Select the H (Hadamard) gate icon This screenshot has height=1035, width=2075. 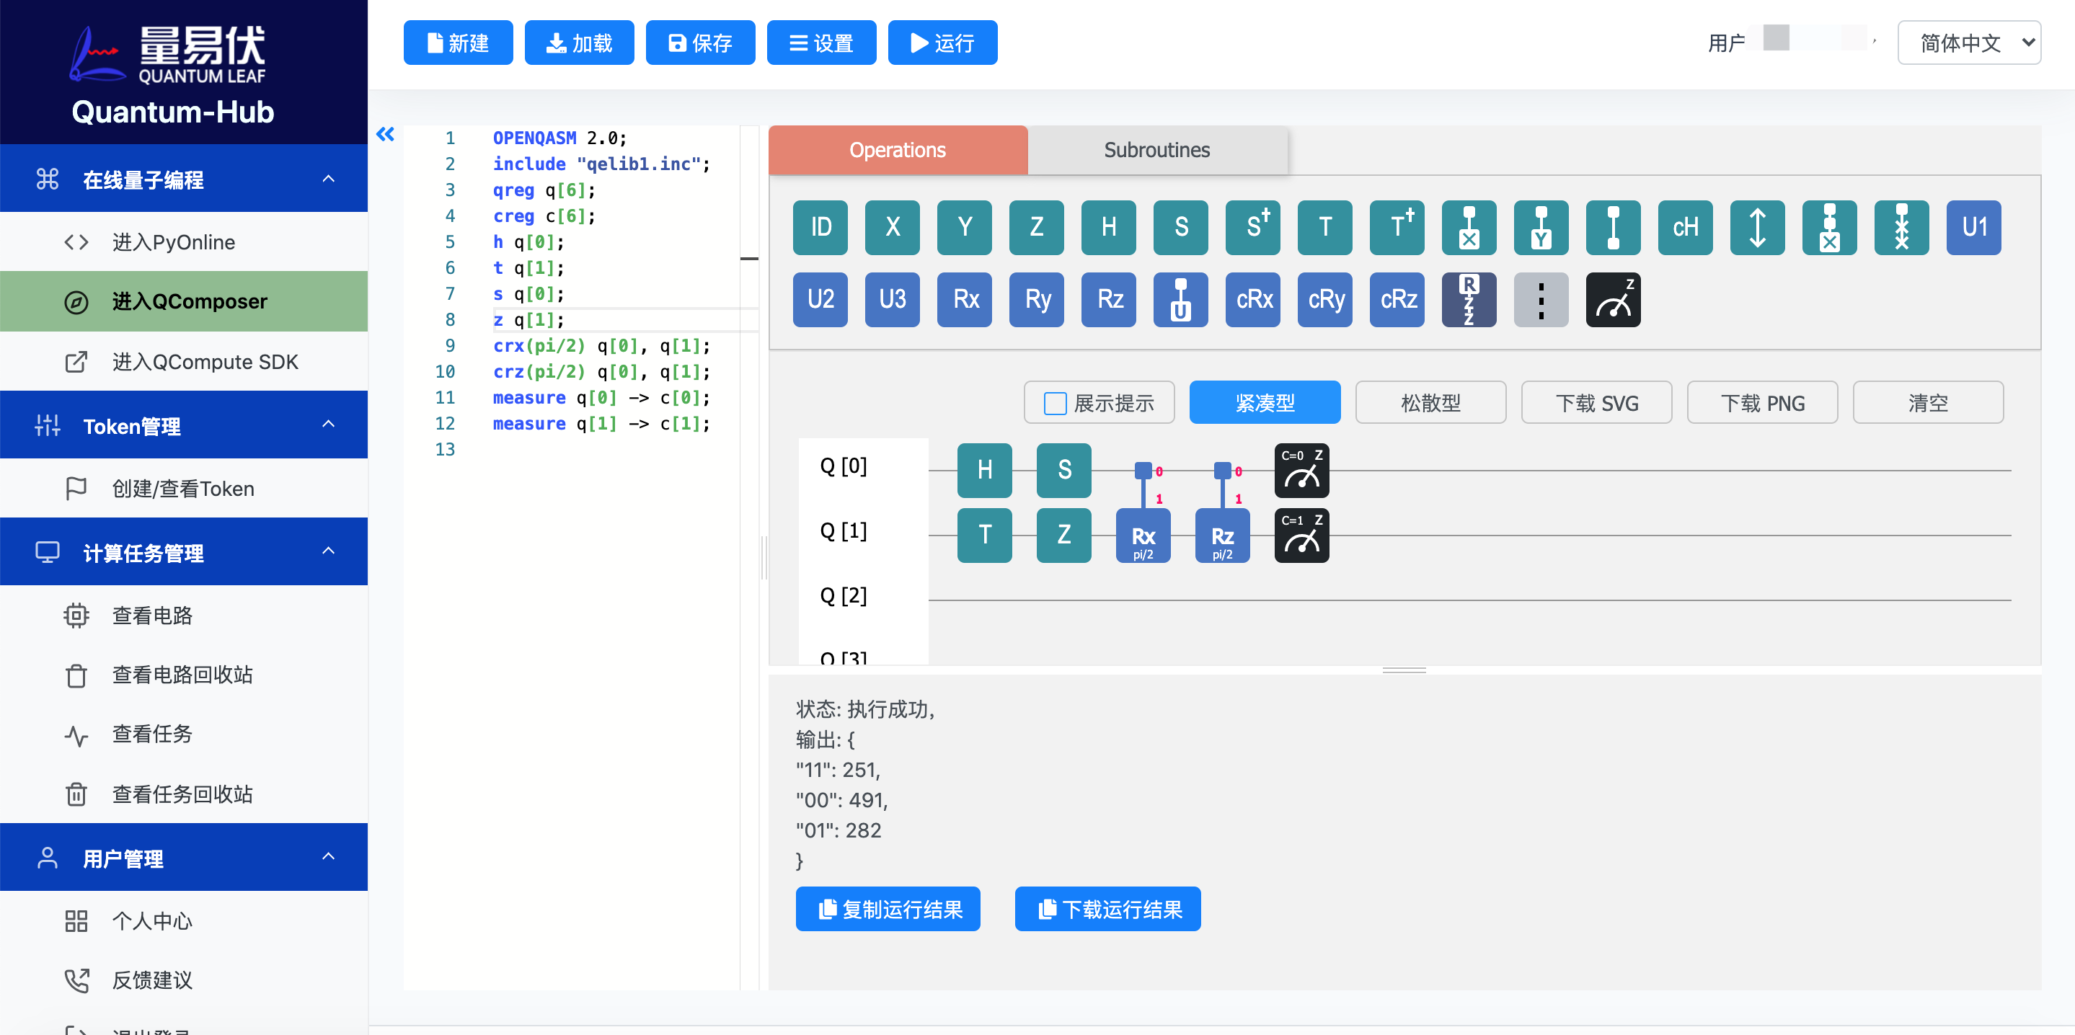(x=1107, y=228)
